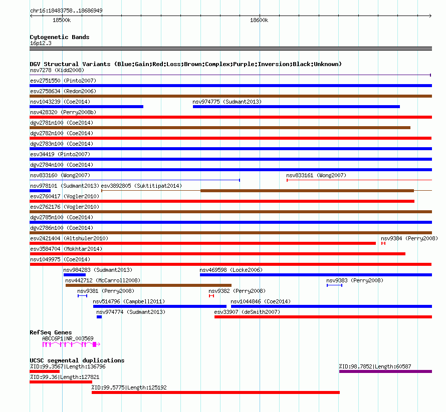Select the red nsv9382 loss marker
The width and height of the screenshot is (446, 412).
coord(211,296)
